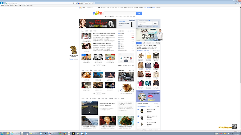Click the 0원 massage chair ad banner

point(98,23)
